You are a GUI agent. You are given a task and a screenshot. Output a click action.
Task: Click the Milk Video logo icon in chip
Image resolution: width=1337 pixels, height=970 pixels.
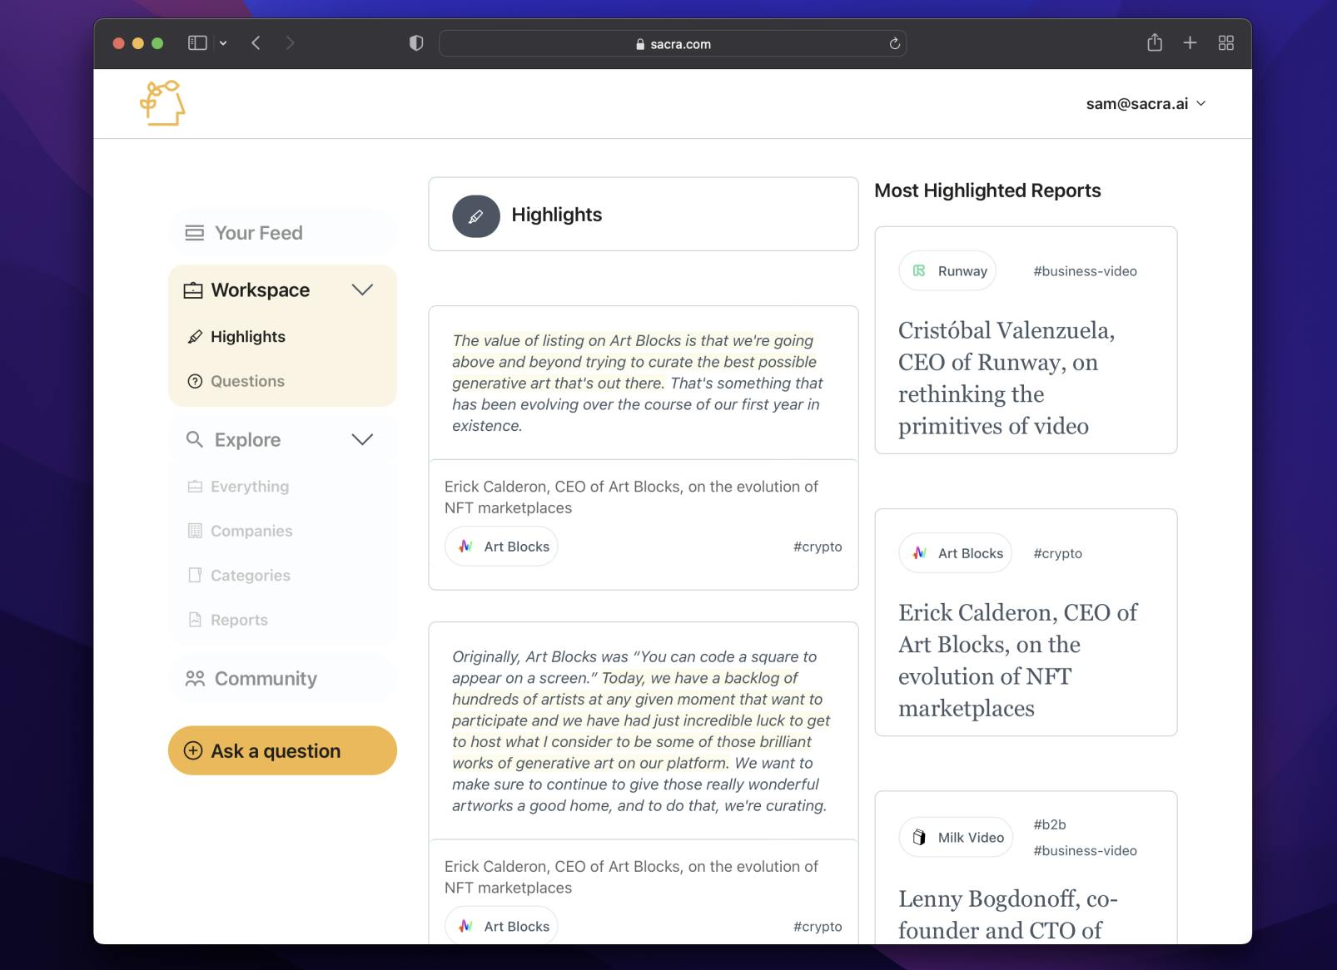pyautogui.click(x=919, y=838)
